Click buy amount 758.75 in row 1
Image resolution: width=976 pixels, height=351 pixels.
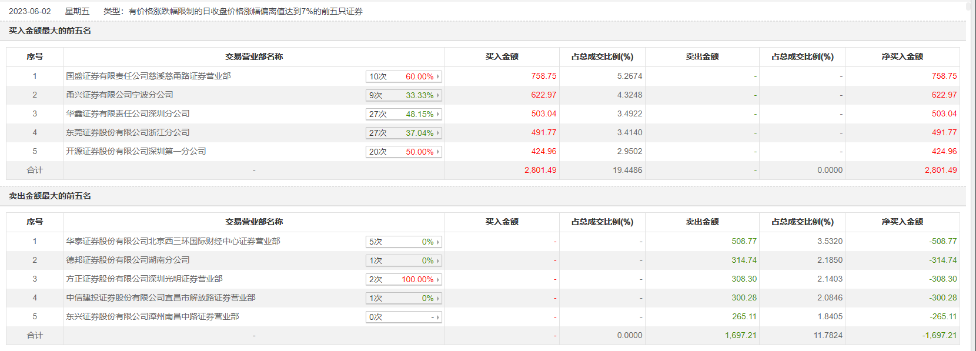[x=544, y=76]
